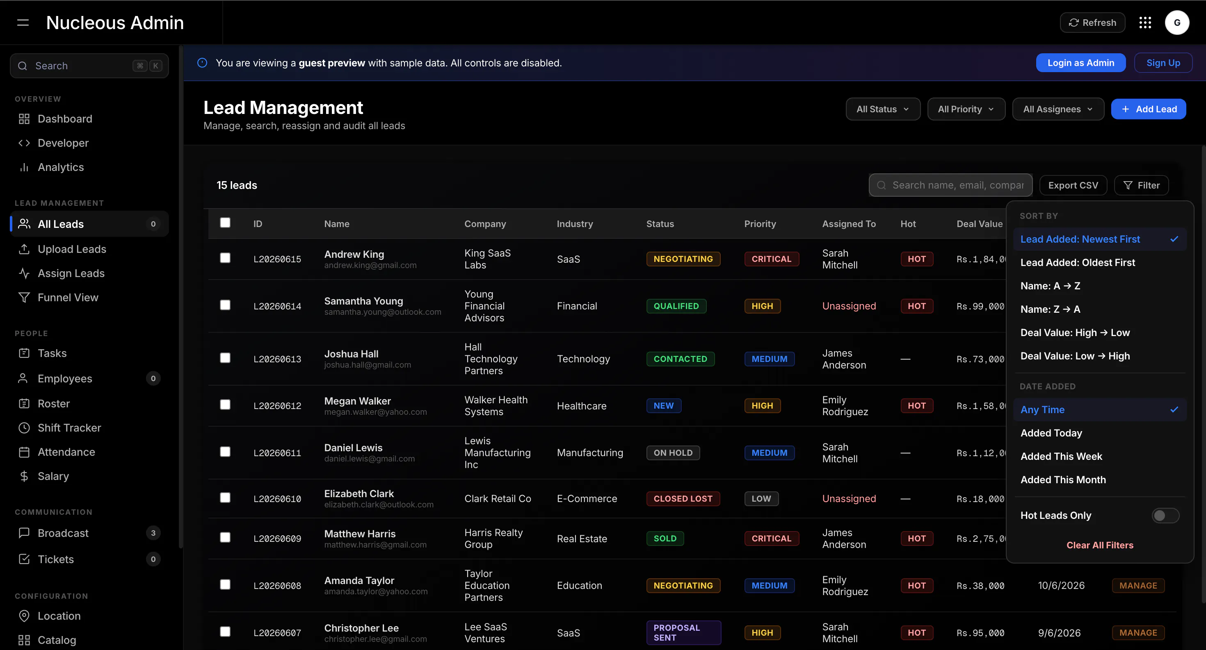Open Catalog configuration
This screenshot has width=1206, height=650.
89,640
